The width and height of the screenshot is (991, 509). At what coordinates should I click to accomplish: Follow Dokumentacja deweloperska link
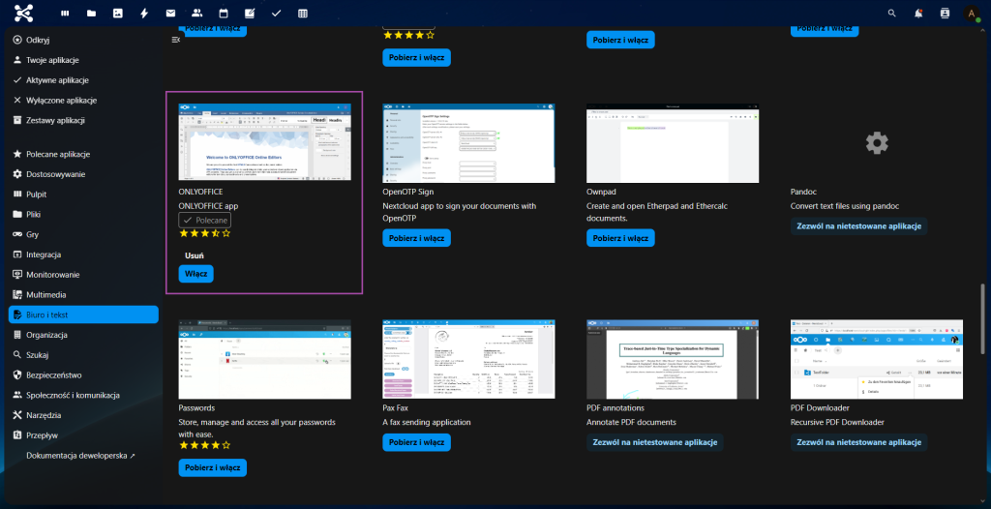coord(81,455)
